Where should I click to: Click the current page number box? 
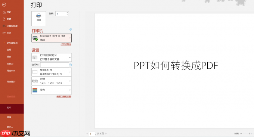(92, 134)
